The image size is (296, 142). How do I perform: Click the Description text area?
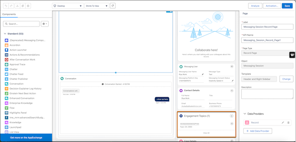(x=267, y=94)
